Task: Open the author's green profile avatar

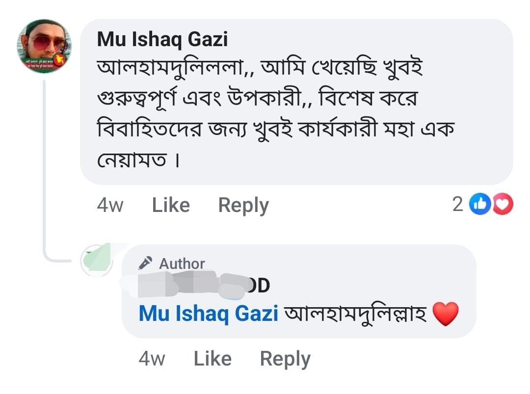Action: 97,260
